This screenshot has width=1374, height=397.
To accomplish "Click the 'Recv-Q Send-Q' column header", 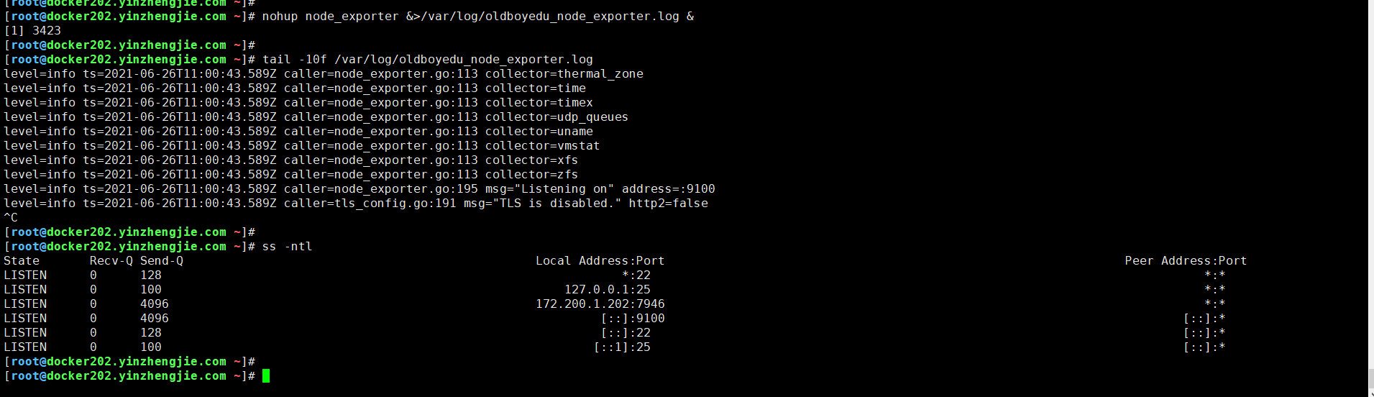I will click(x=137, y=260).
